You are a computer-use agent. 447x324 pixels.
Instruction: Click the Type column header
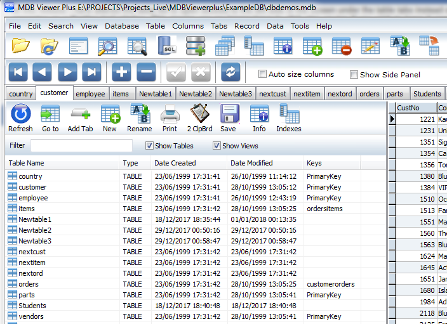pos(135,163)
